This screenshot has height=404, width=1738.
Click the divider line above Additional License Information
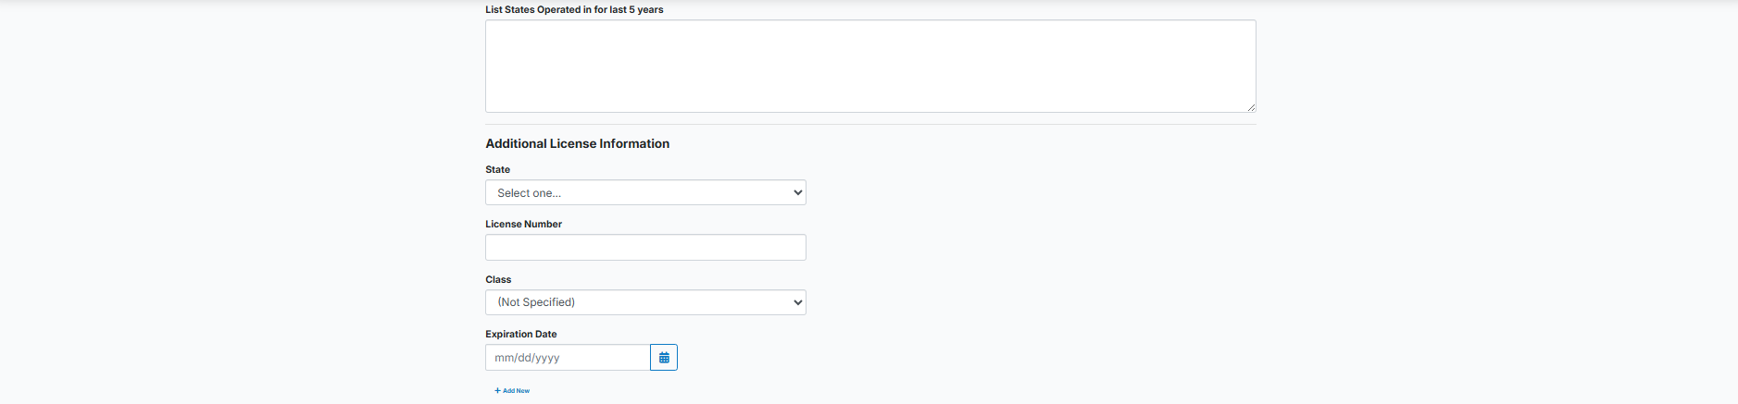(870, 124)
